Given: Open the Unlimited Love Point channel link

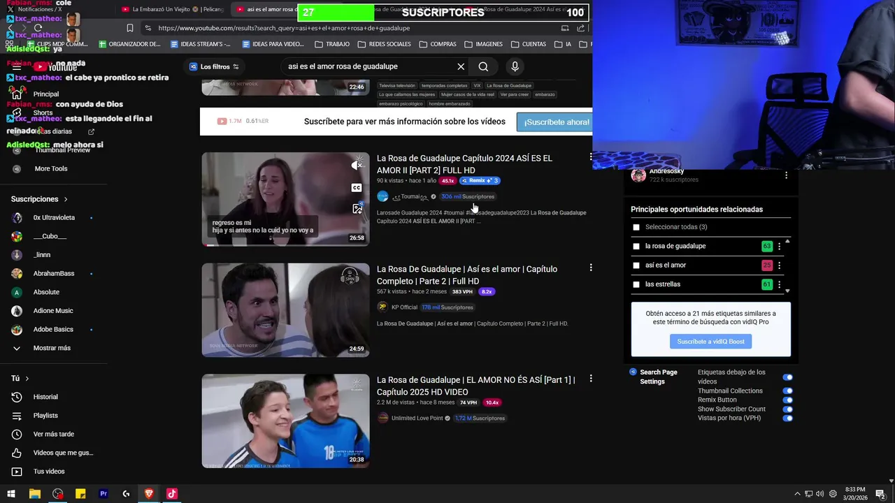Looking at the screenshot, I should (x=417, y=418).
